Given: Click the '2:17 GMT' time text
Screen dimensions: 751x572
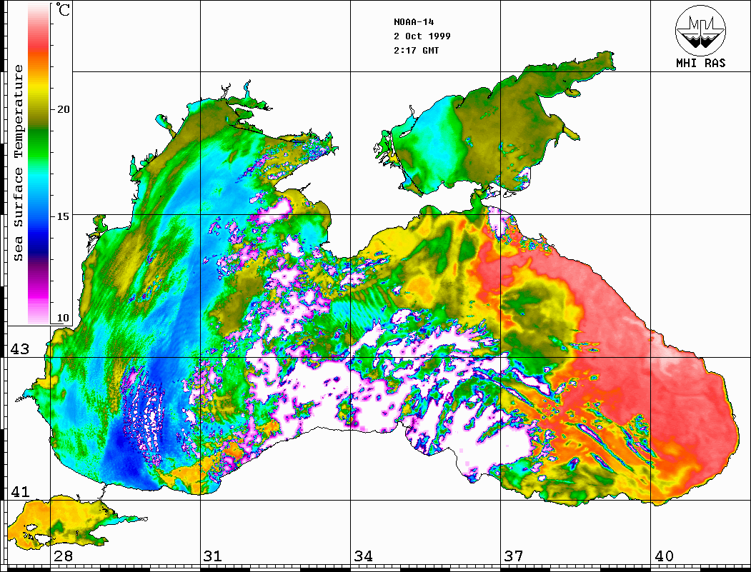Looking at the screenshot, I should pos(416,50).
